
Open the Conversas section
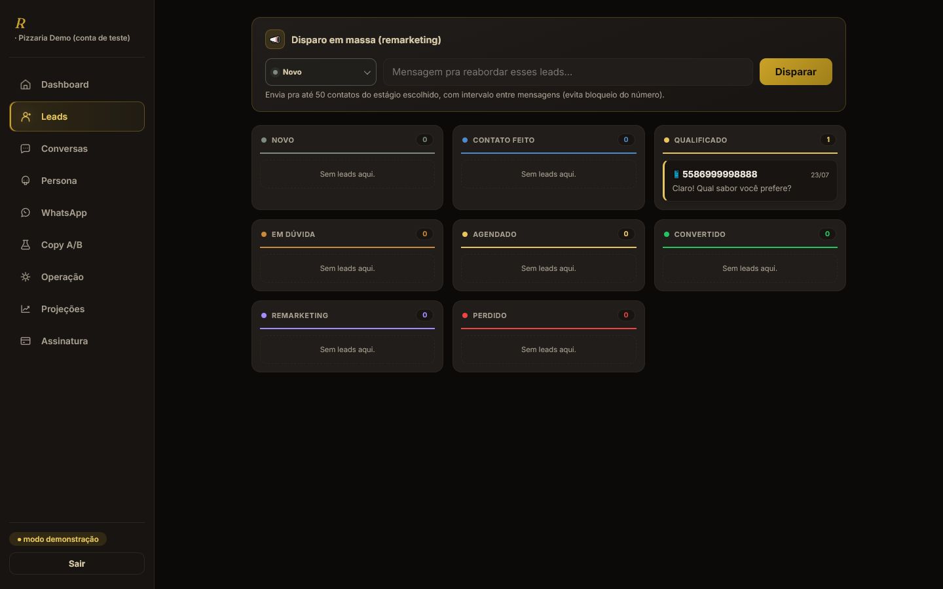pos(77,149)
